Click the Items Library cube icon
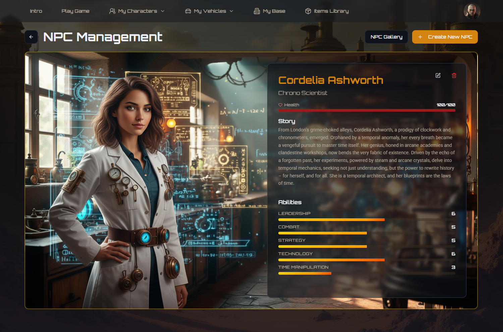This screenshot has height=332, width=503. pos(308,11)
